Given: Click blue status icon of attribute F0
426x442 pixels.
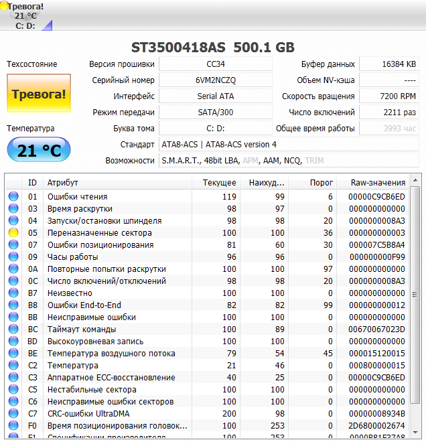Looking at the screenshot, I should tap(13, 425).
